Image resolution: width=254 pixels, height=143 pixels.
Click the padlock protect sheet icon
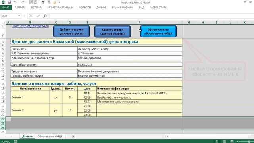[x=55, y=2]
